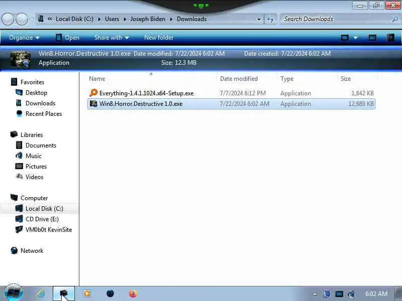Image resolution: width=402 pixels, height=301 pixels.
Task: Open the recent locations dropdown arrow
Action: [x=32, y=19]
